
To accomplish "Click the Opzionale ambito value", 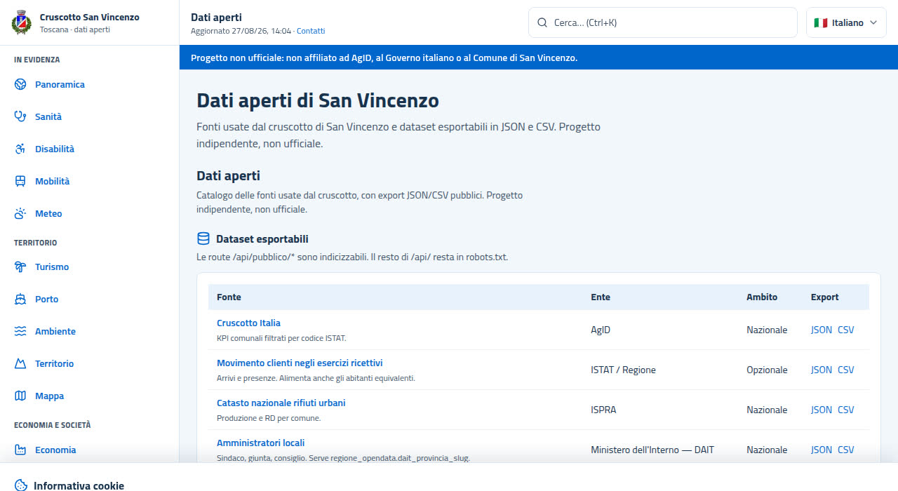I will pos(767,370).
